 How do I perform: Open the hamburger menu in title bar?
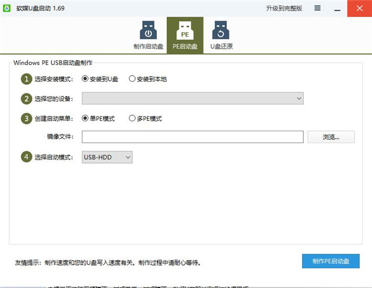[x=317, y=8]
